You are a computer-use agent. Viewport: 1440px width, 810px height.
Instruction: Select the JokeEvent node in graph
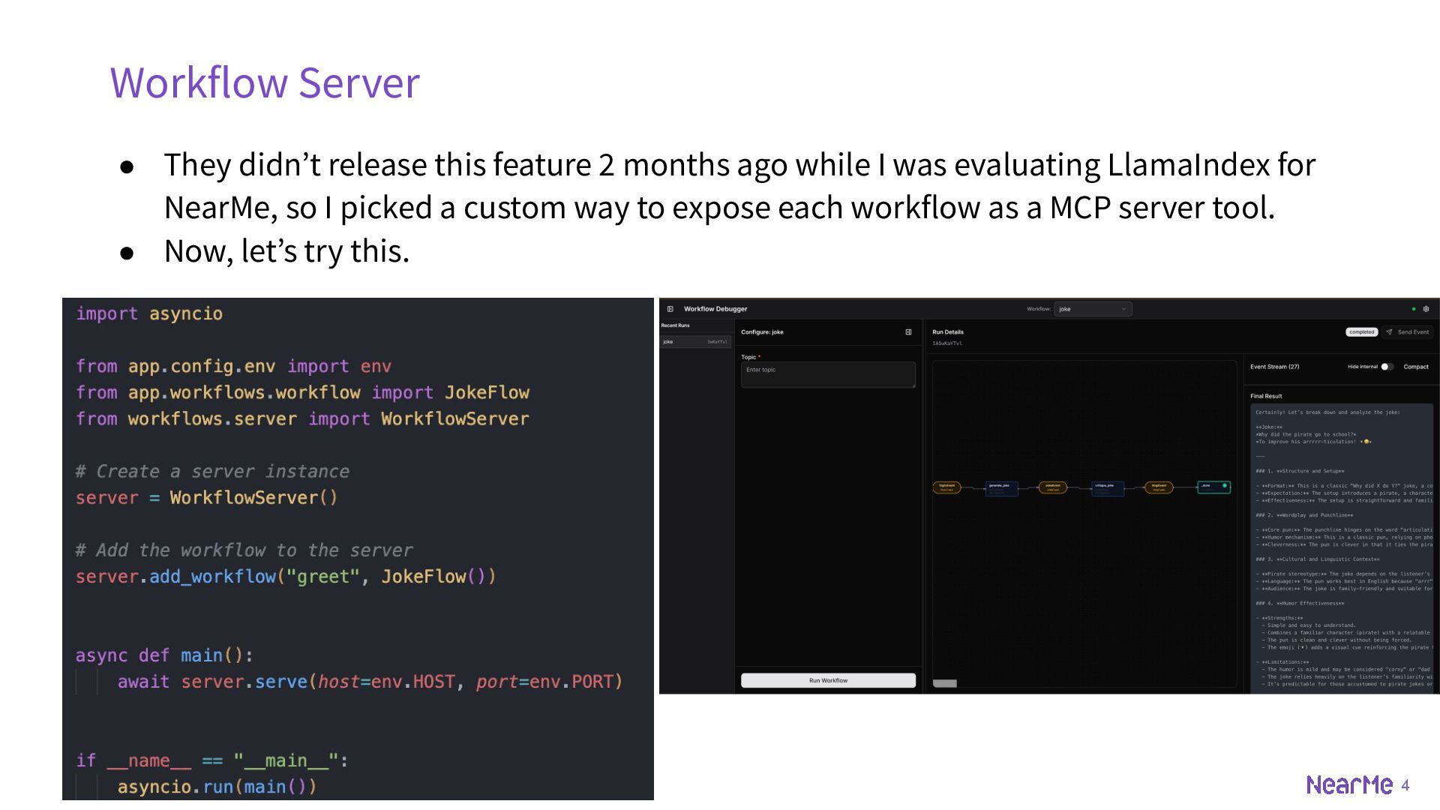[1052, 487]
